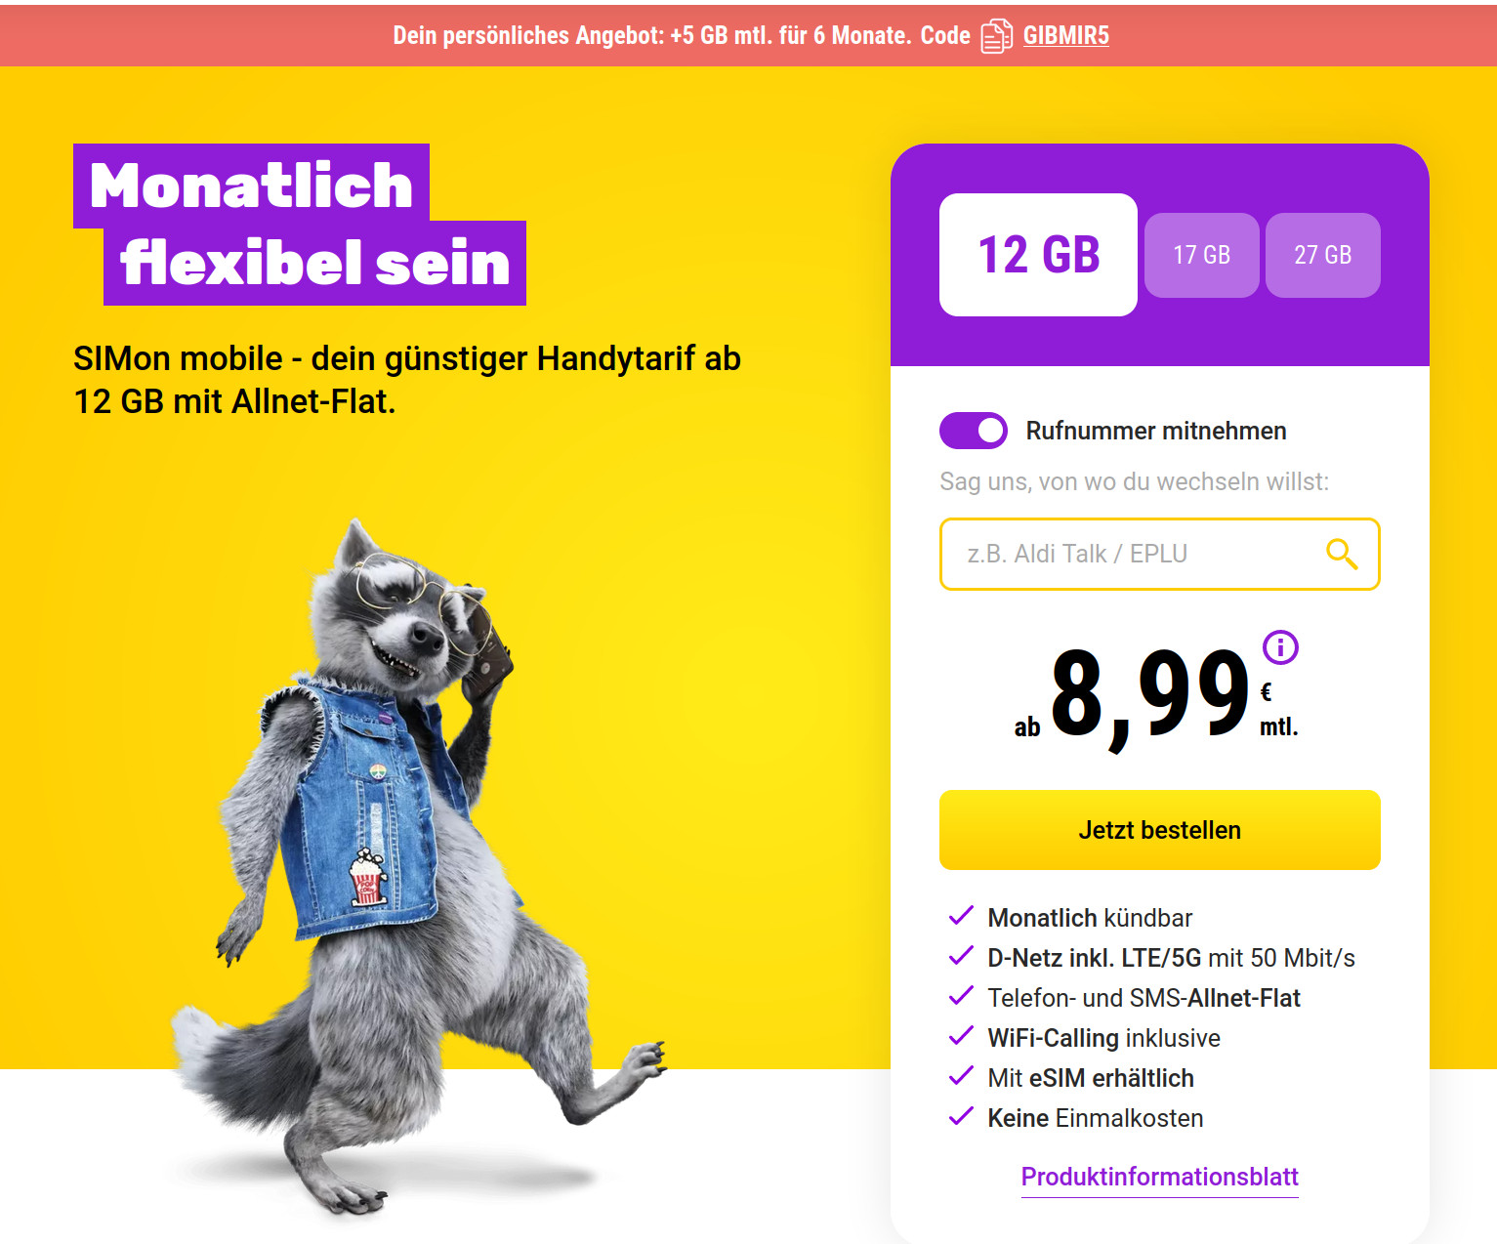
Task: Open the Produktinformationsblatt link
Action: point(1160,1177)
